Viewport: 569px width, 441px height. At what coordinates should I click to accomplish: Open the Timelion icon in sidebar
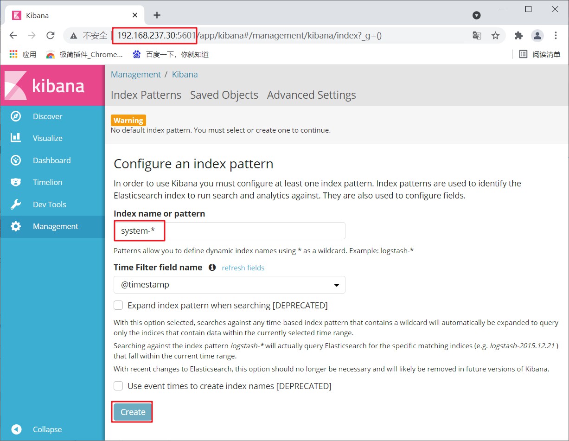[16, 182]
